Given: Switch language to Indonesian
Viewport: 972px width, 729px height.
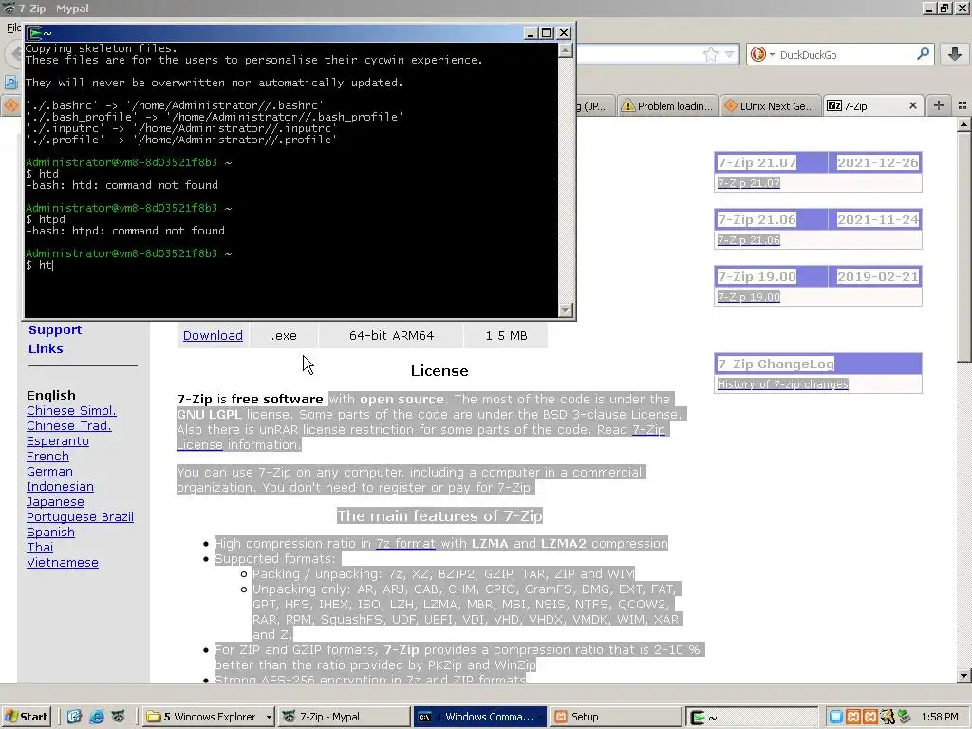Looking at the screenshot, I should tap(60, 487).
